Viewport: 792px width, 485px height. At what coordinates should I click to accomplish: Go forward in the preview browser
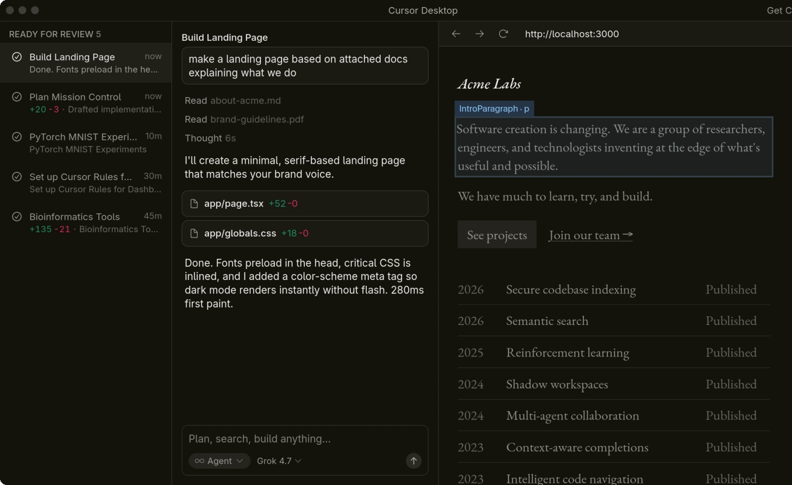point(480,34)
